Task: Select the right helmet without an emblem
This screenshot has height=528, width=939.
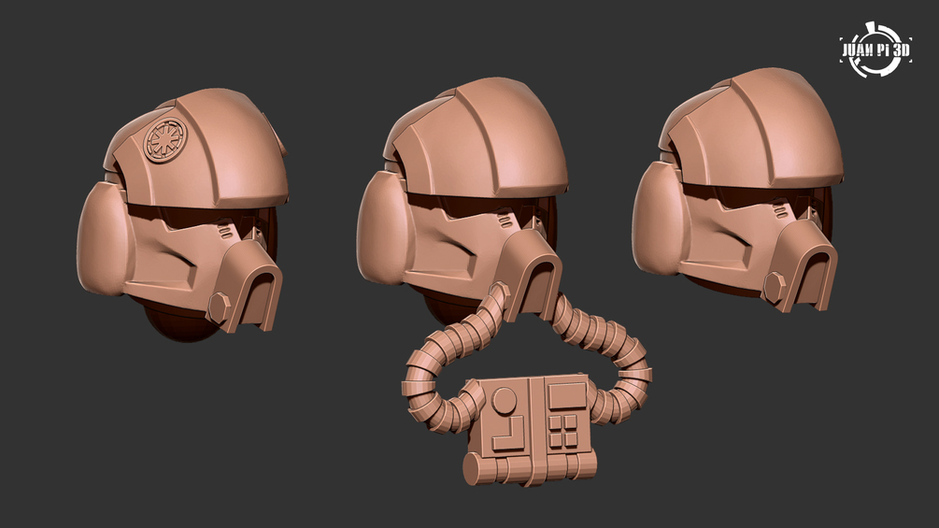Action: click(738, 191)
